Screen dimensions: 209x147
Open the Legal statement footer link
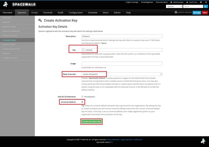tap(127, 139)
